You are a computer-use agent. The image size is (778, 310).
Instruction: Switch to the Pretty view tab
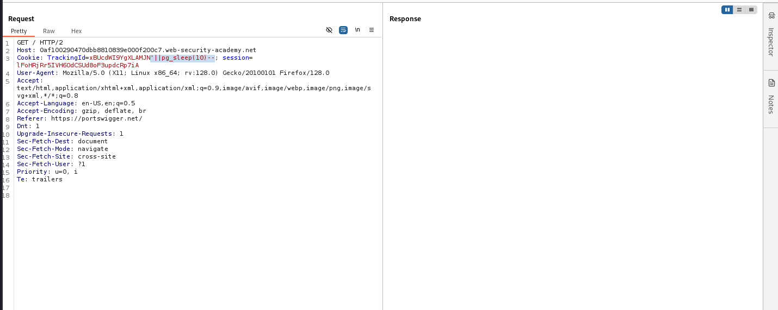tap(19, 31)
